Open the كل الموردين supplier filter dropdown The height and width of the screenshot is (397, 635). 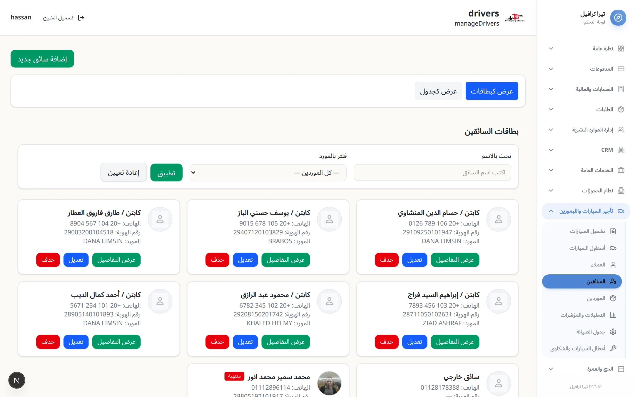pyautogui.click(x=268, y=173)
